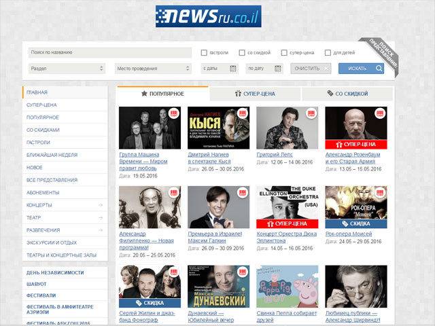Click ticket badge on Розенбаум photo
Viewport: 435px width, 326px height.
point(380,113)
